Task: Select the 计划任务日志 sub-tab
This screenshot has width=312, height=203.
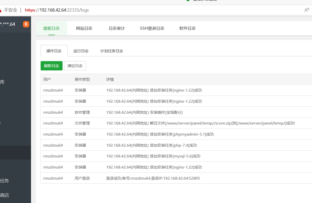Action: pos(112,51)
